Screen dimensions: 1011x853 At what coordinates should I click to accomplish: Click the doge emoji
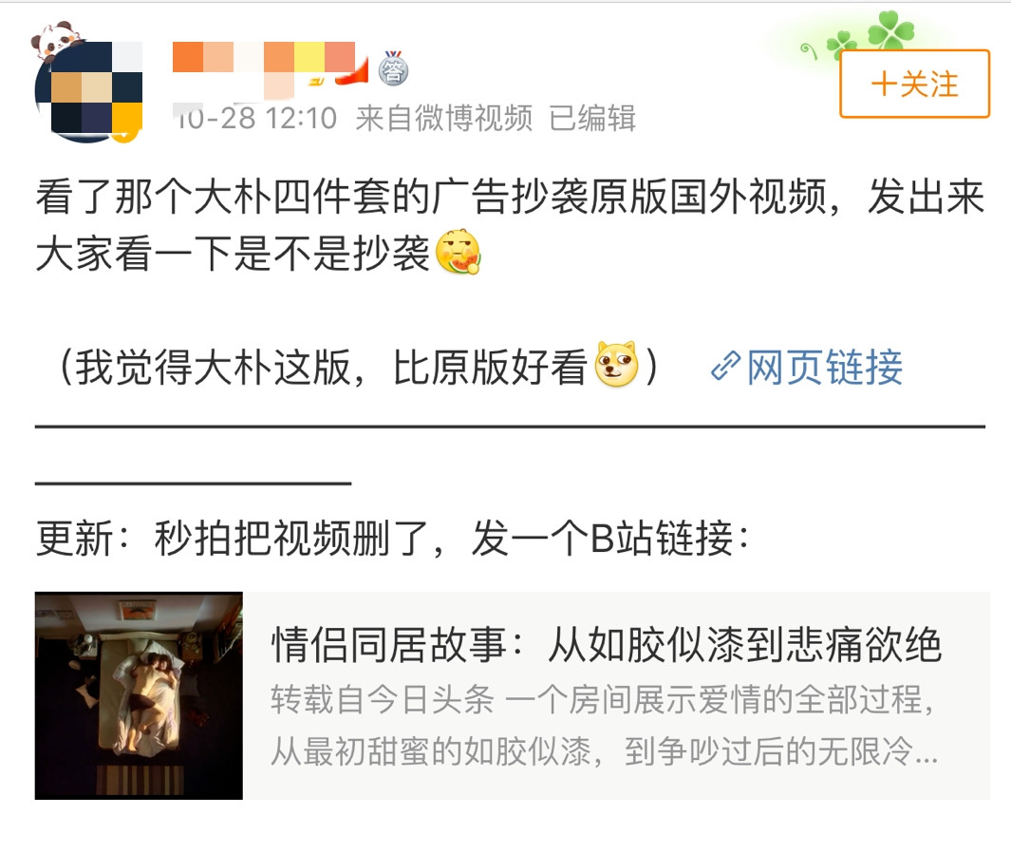tap(617, 365)
